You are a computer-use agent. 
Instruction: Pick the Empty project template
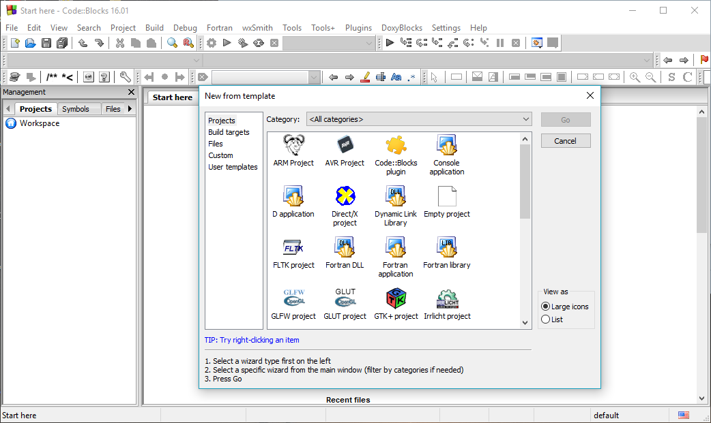point(447,202)
